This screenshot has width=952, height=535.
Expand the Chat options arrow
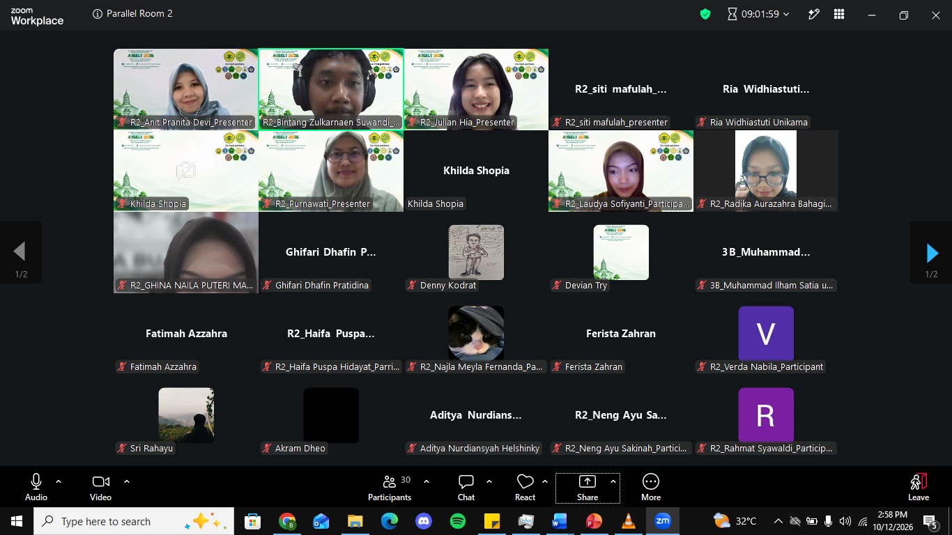[x=489, y=481]
